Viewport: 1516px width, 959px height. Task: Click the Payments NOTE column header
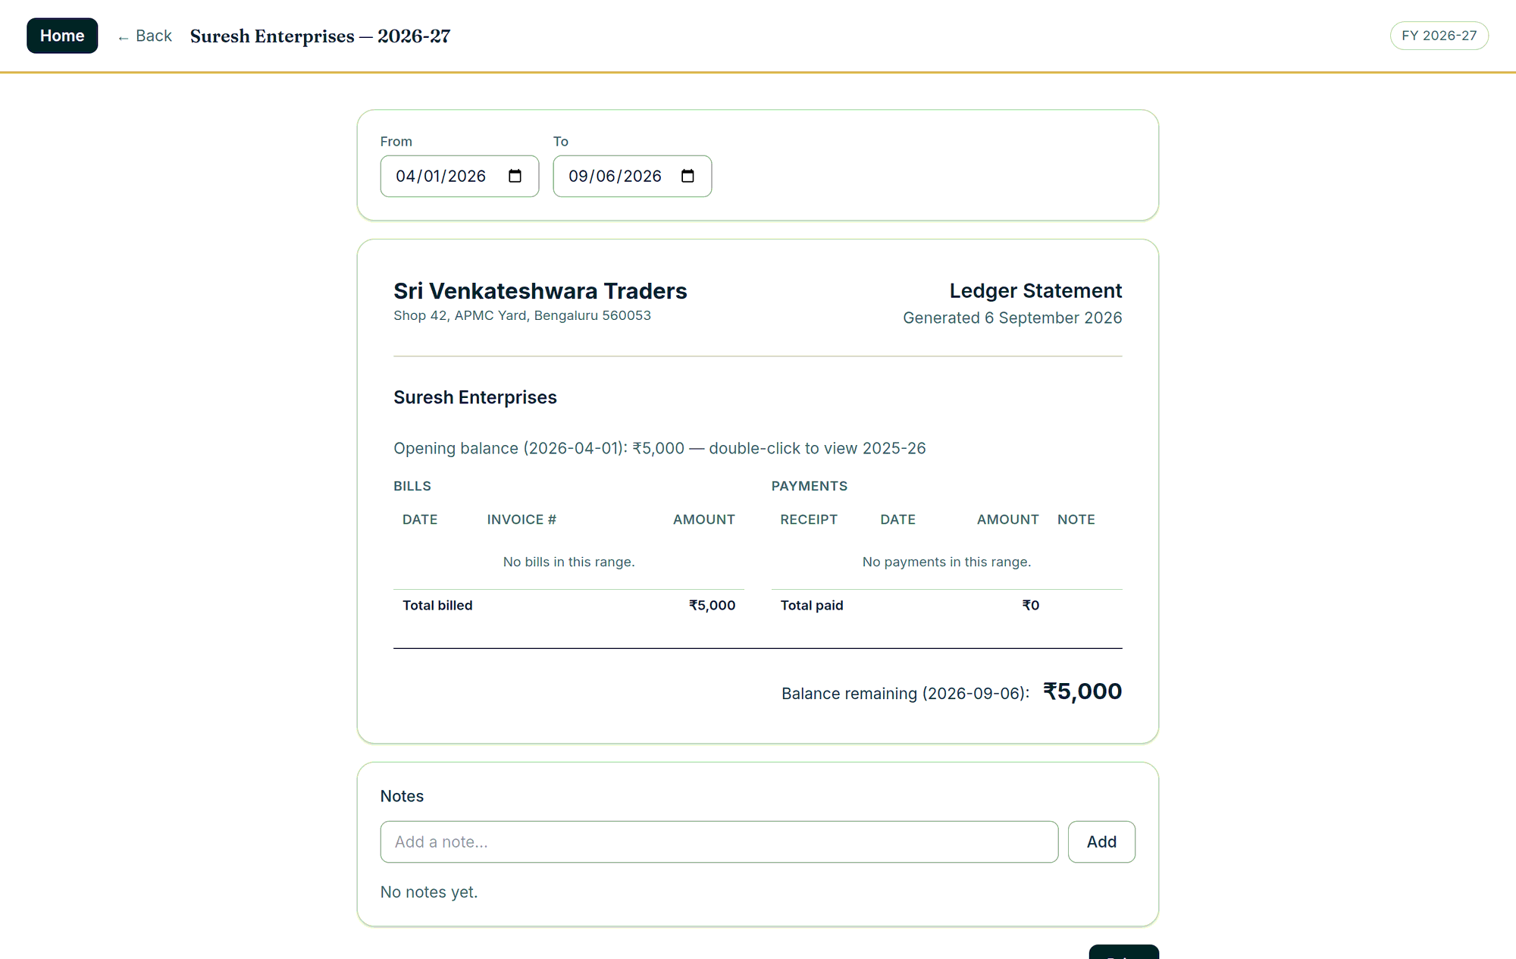pos(1076,519)
